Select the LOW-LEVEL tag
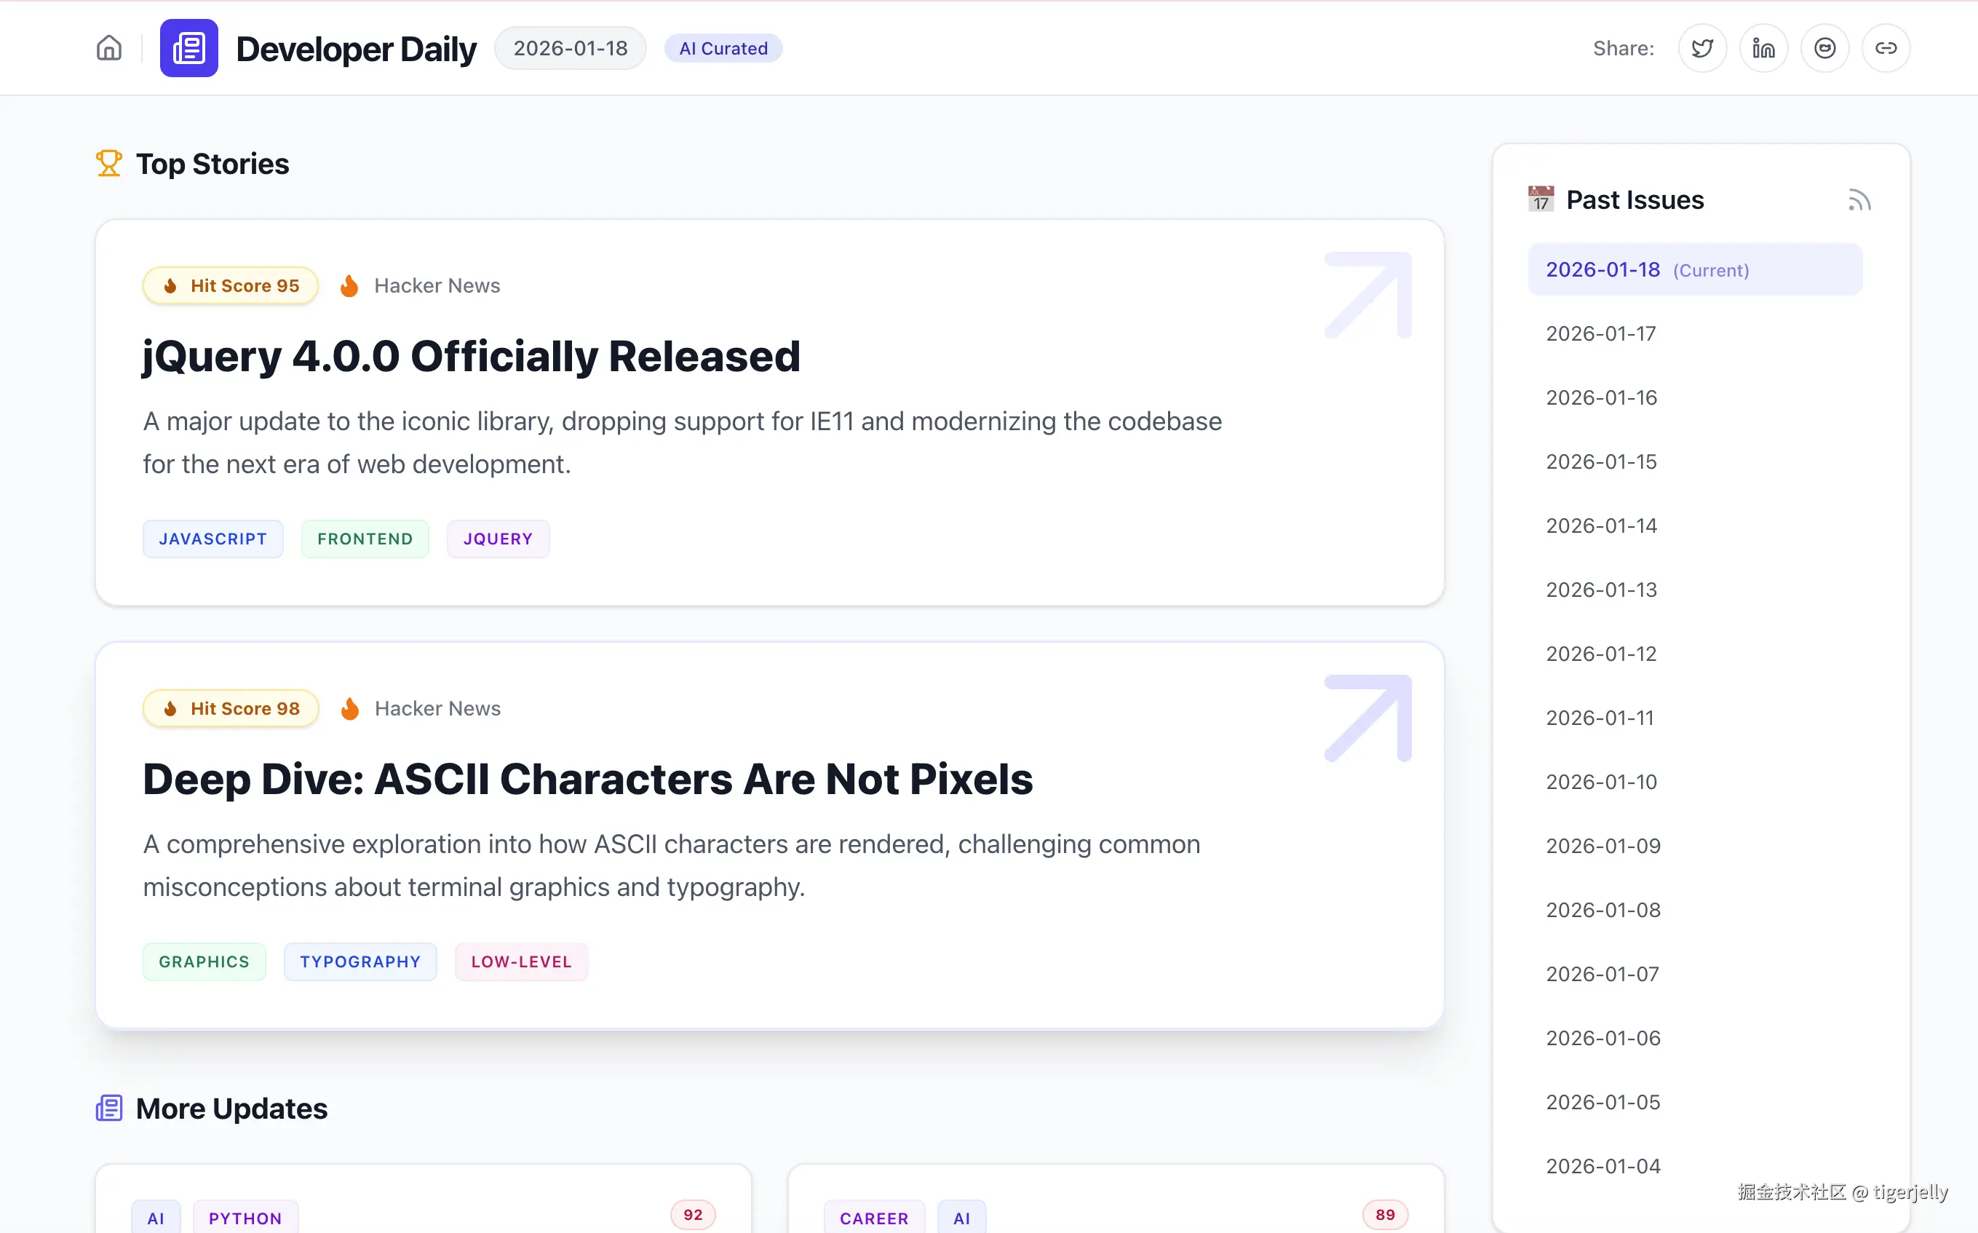Screen dimensions: 1978x1233 click(x=522, y=962)
